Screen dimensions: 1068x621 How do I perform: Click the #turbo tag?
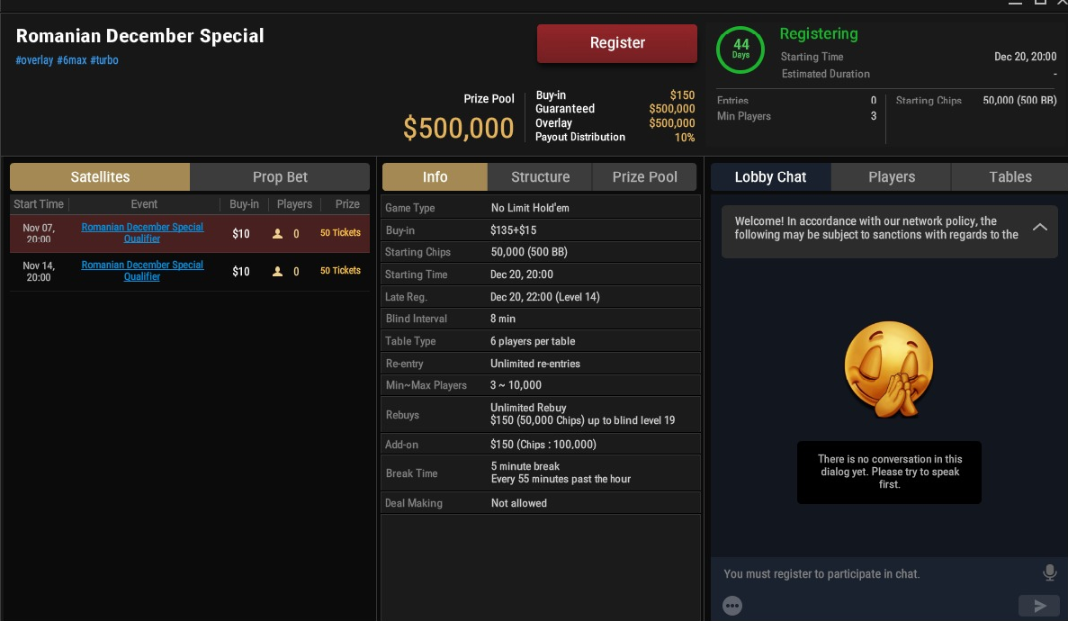[104, 60]
